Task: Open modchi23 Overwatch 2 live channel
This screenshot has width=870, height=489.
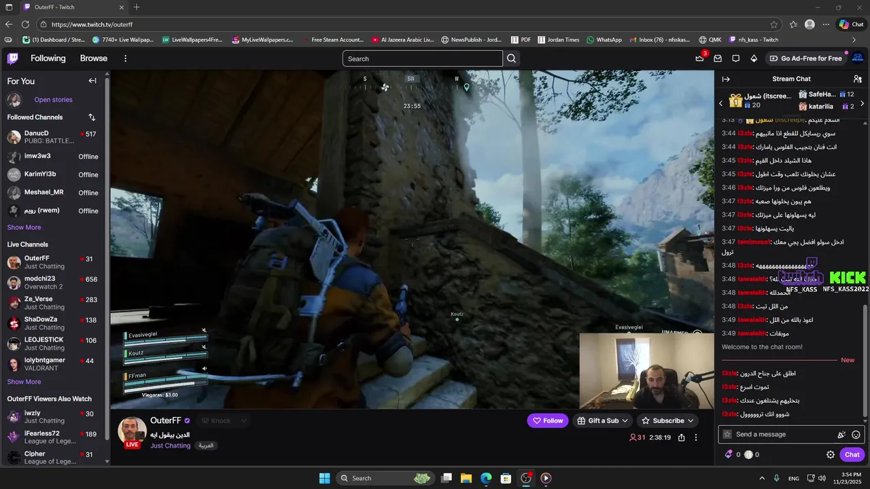Action: tap(53, 283)
